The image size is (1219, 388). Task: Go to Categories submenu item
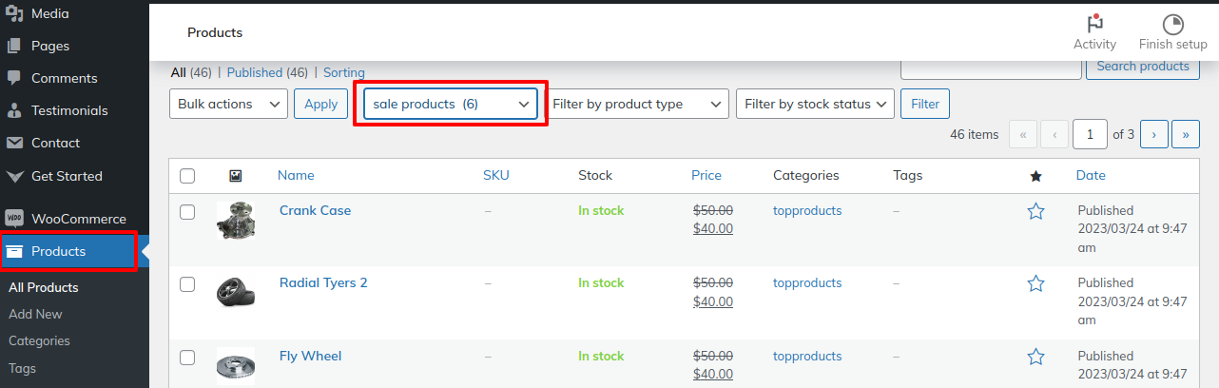click(39, 340)
